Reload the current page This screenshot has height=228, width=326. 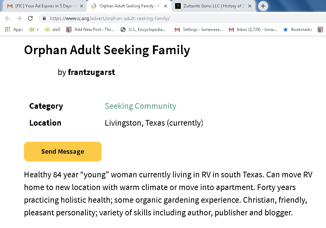31,18
